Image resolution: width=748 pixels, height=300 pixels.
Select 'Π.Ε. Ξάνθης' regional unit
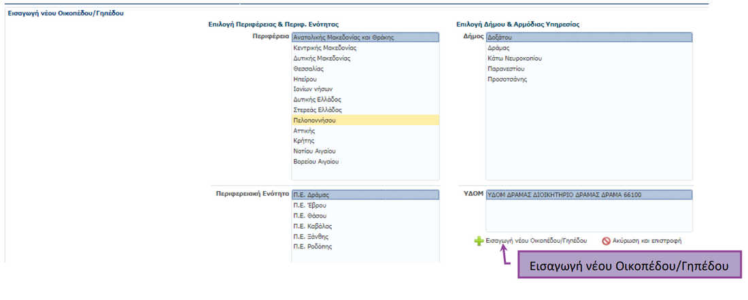[311, 236]
